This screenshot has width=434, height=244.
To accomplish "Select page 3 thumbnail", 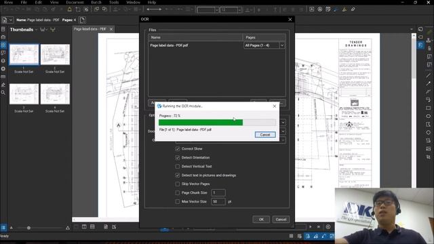I will (24, 94).
